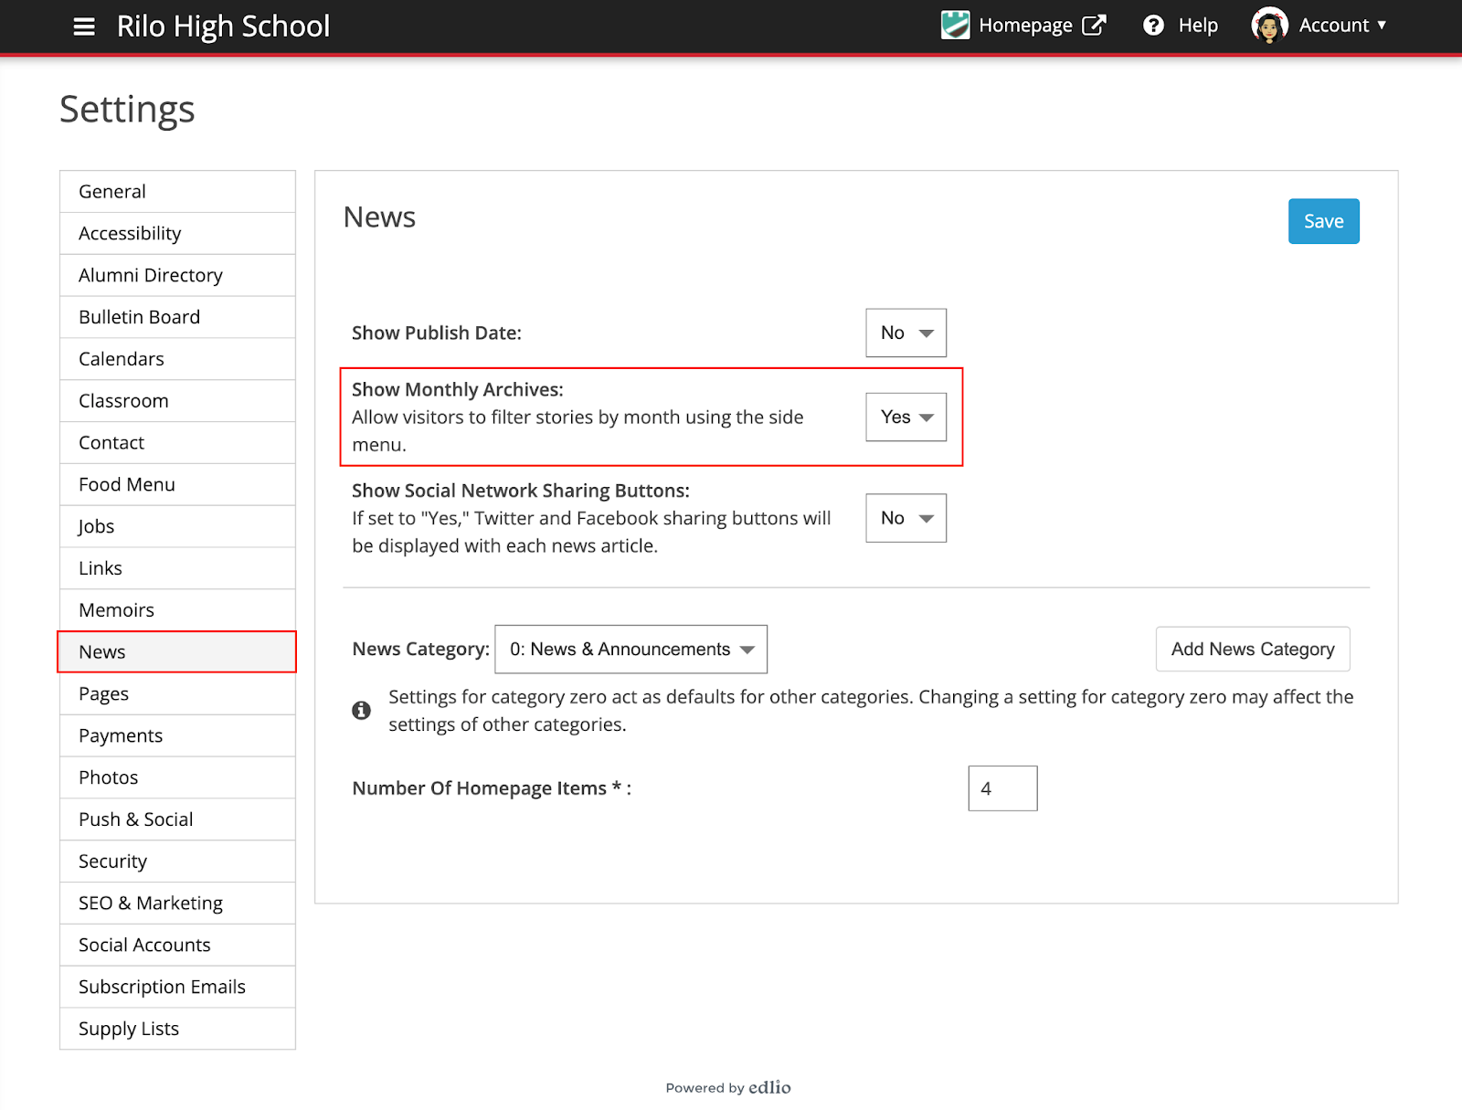The height and width of the screenshot is (1110, 1462).
Task: Open the Accessibility settings section
Action: click(177, 234)
